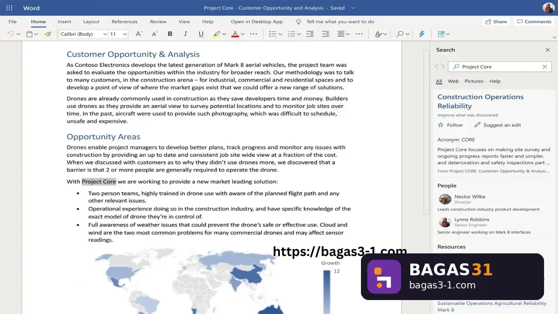The height and width of the screenshot is (314, 558).
Task: Open the Calibri (Body) font dropdown
Action: 83,34
